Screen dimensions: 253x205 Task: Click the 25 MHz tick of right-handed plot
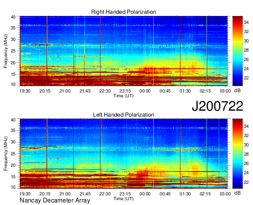(x=13, y=51)
